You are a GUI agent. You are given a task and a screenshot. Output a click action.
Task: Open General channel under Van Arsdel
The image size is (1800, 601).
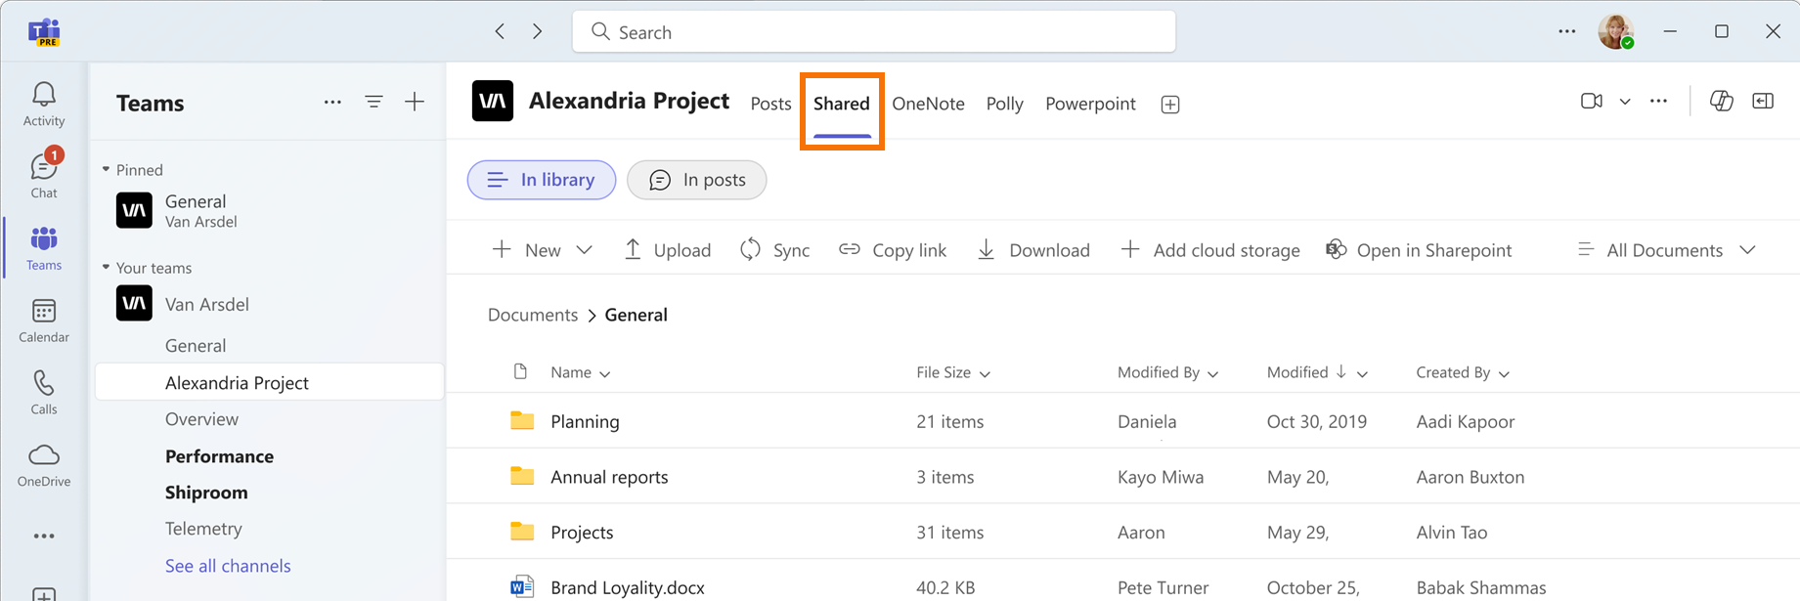click(x=196, y=345)
